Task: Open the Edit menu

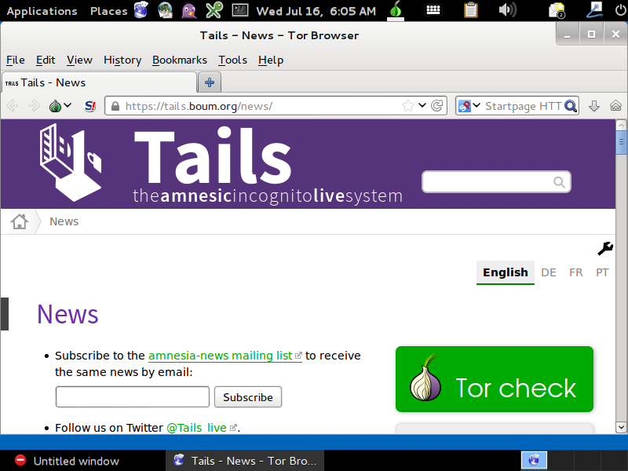Action: pos(46,60)
